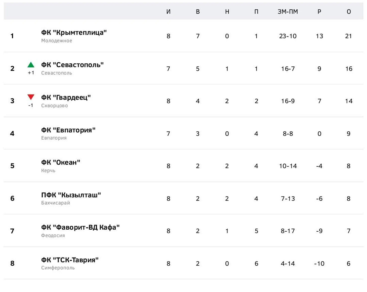Click the 23-10 goals cell for Крымтеплица

pos(288,36)
